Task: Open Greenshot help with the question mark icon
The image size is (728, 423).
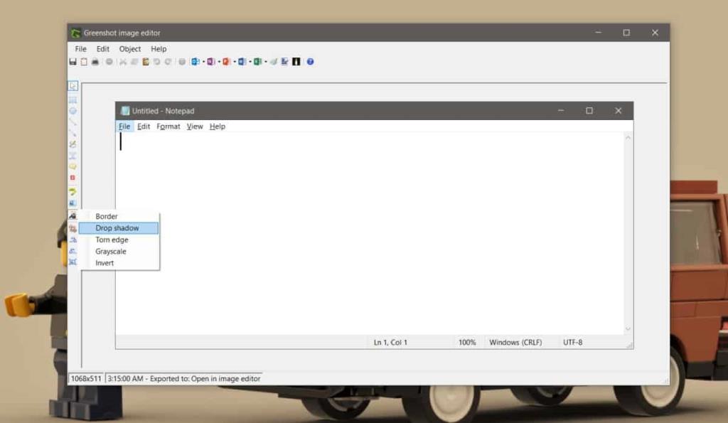Action: [311, 61]
